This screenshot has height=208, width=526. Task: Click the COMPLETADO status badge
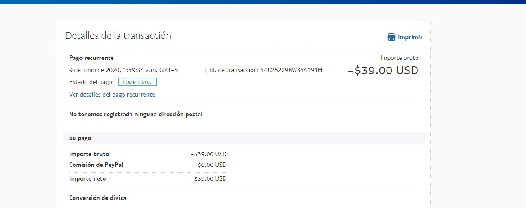point(138,82)
